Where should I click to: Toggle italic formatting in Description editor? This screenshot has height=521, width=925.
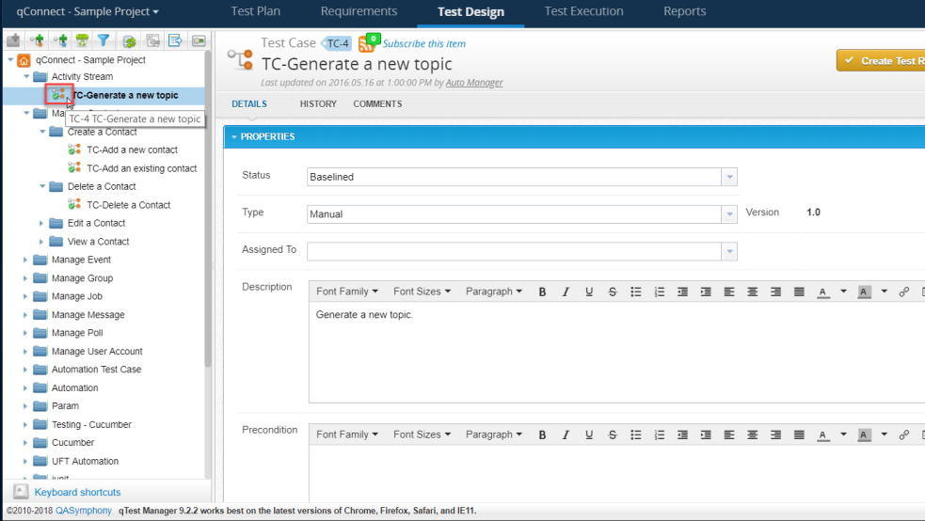tap(566, 292)
